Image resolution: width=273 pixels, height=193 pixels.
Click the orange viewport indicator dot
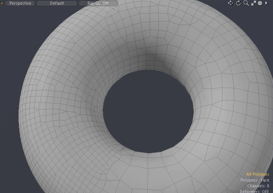coord(2,3)
